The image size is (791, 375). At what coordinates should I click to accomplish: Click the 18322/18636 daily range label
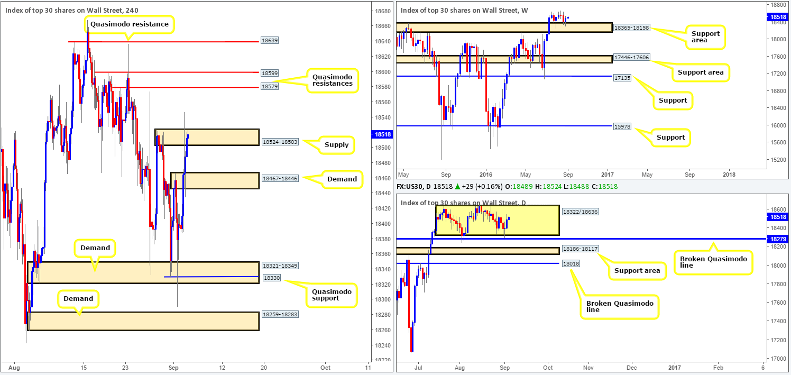pyautogui.click(x=580, y=212)
